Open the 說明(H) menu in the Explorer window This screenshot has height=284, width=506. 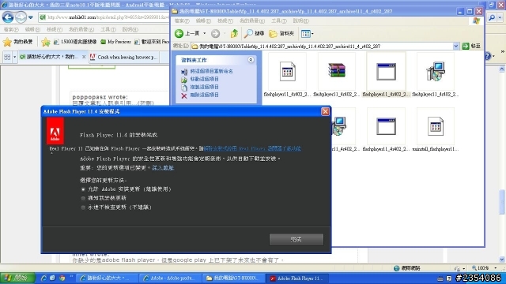click(300, 21)
